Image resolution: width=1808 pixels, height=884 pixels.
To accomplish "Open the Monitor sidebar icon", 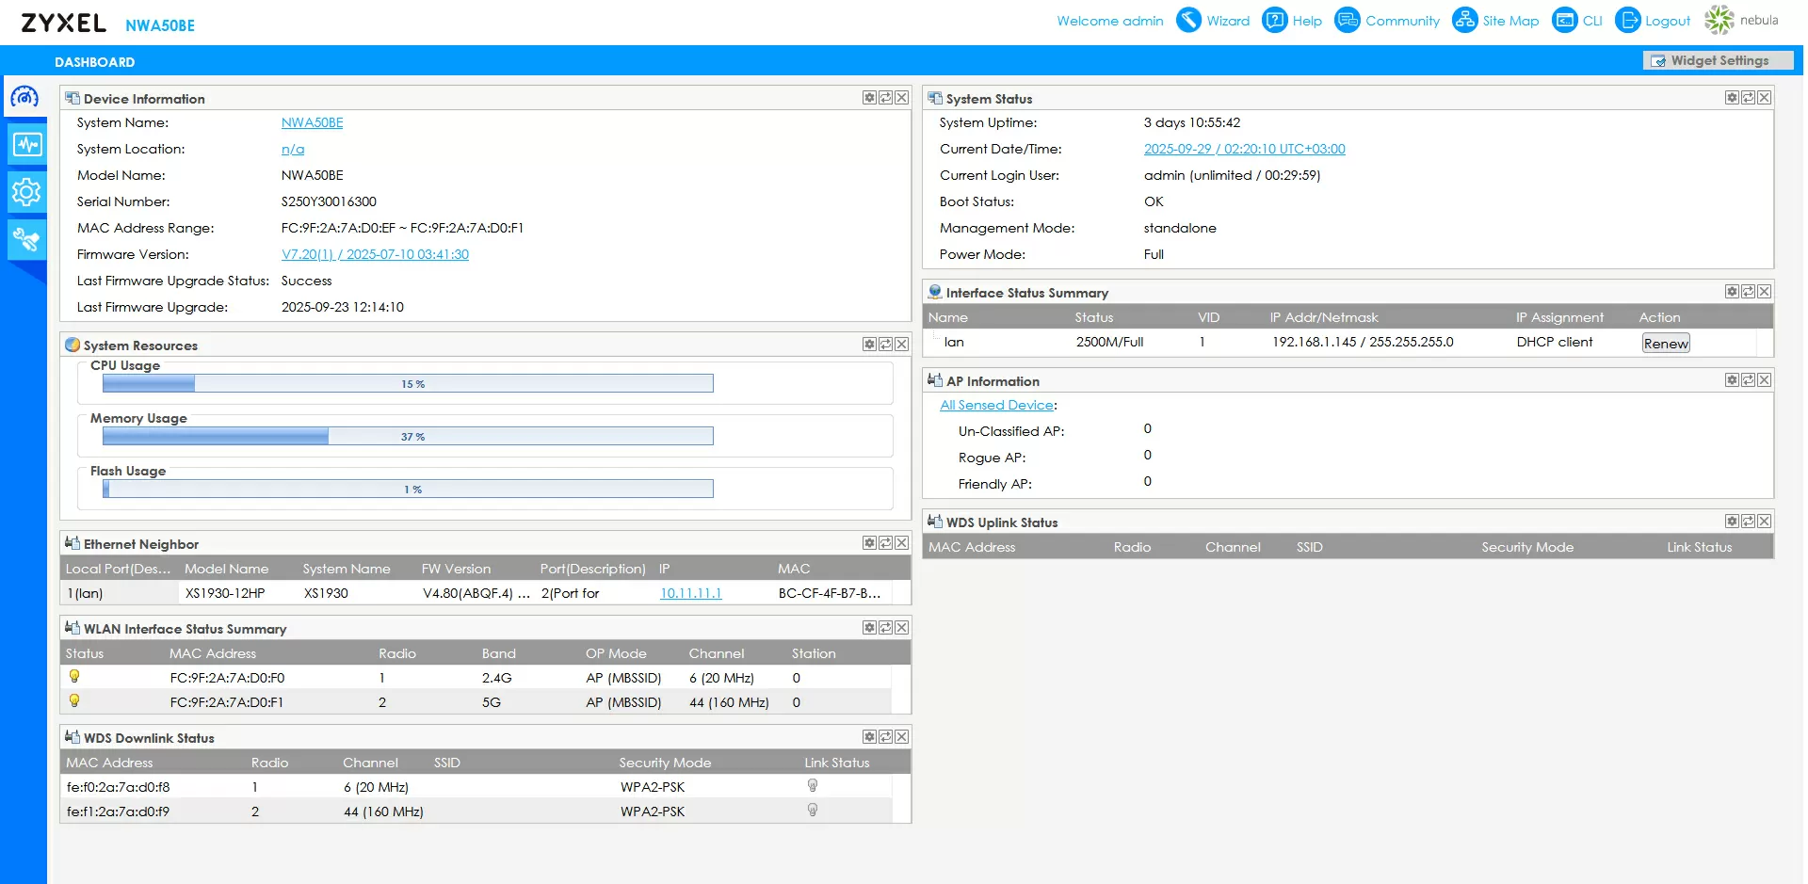I will click(26, 144).
